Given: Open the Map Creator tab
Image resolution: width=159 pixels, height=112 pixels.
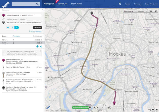Looking at the screenshot, I should 76,4.
